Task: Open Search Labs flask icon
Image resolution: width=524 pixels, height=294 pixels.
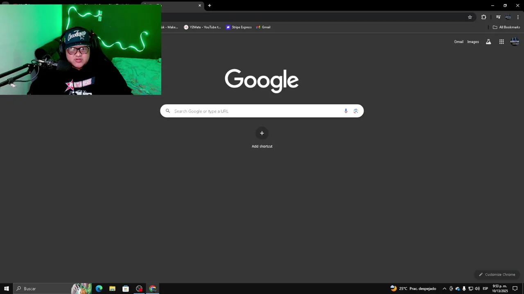Action: [488, 42]
